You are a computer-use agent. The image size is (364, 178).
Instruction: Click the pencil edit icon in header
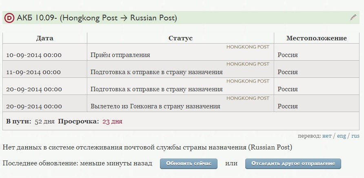[x=353, y=18]
